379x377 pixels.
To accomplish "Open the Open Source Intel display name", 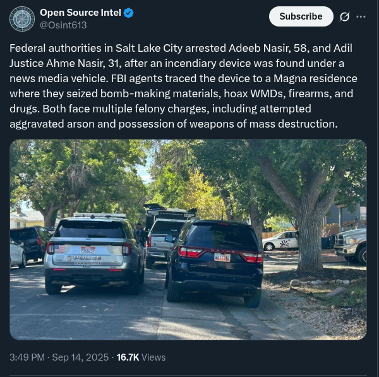I will 79,13.
